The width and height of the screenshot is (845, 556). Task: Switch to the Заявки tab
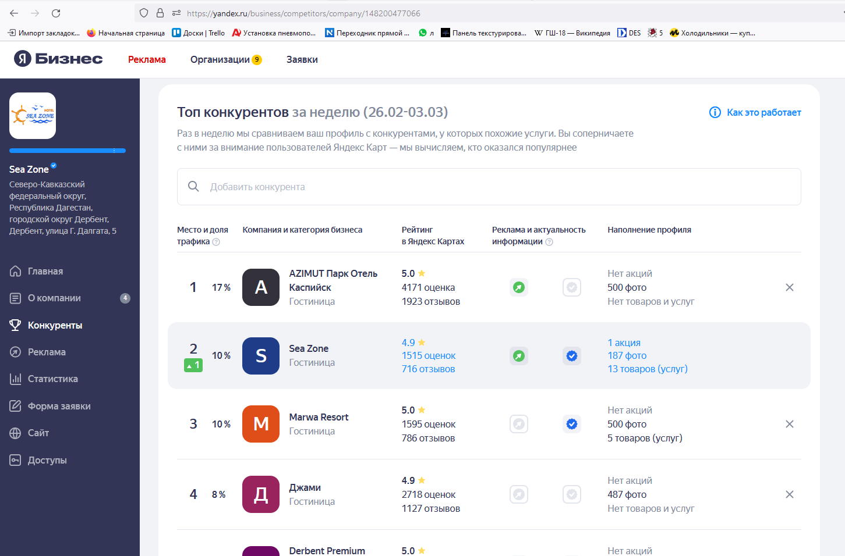tap(302, 59)
